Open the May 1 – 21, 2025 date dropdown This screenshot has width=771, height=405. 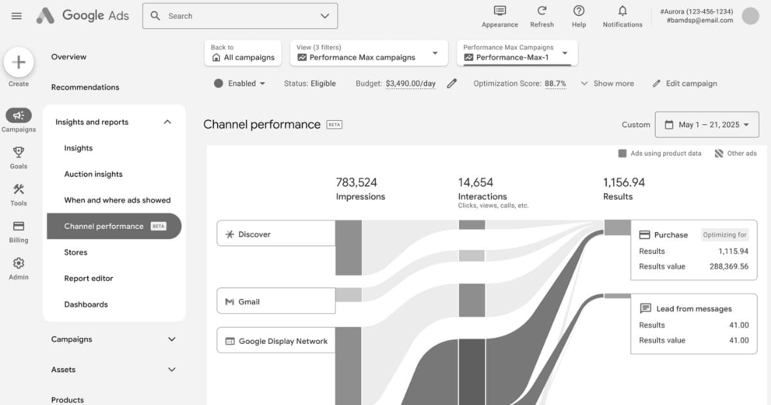point(707,125)
